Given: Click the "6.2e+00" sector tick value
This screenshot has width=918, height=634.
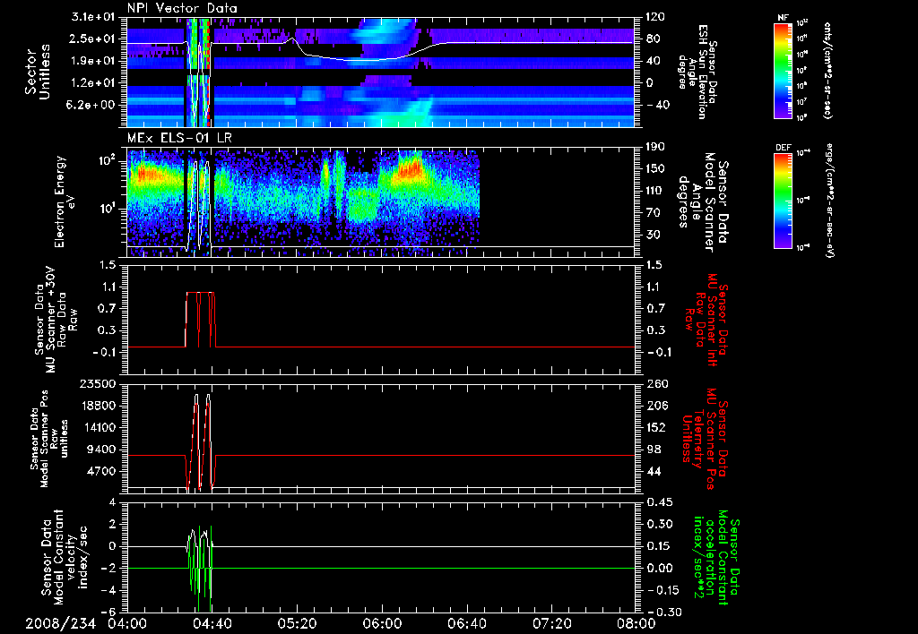Looking at the screenshot, I should tap(92, 106).
